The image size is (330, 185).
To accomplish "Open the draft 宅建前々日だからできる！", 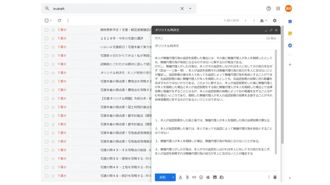I will pos(126,56).
